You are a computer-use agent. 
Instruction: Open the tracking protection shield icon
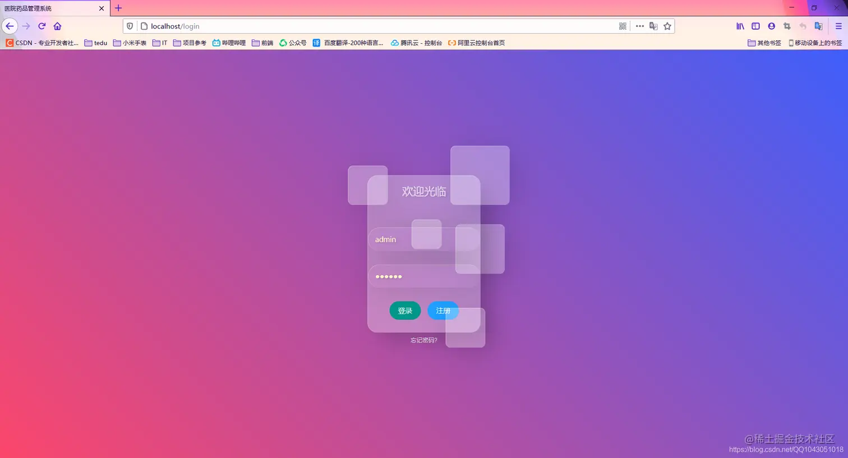point(130,26)
